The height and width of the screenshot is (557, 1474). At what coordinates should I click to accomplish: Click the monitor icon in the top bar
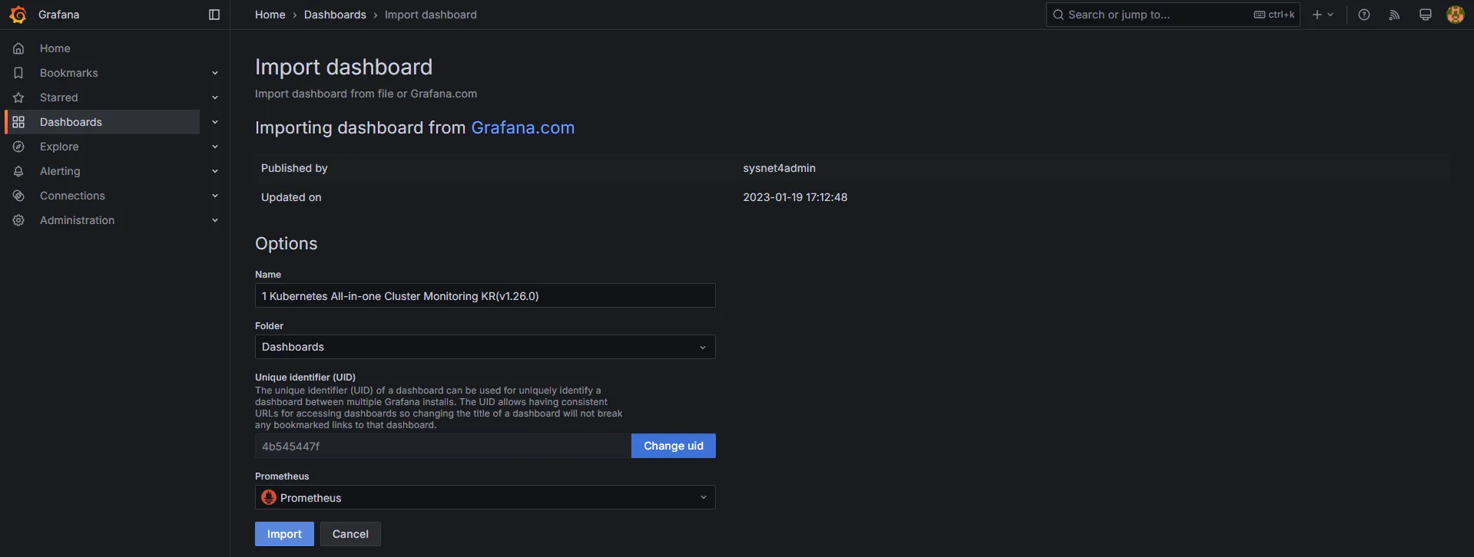(1426, 15)
